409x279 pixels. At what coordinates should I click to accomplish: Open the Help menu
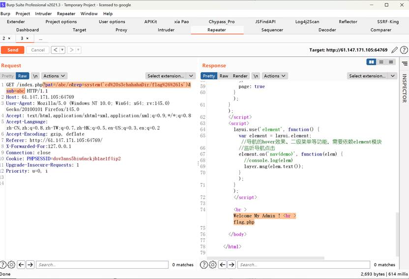[x=108, y=14]
